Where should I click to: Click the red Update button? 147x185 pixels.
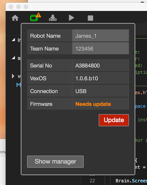(x=114, y=120)
